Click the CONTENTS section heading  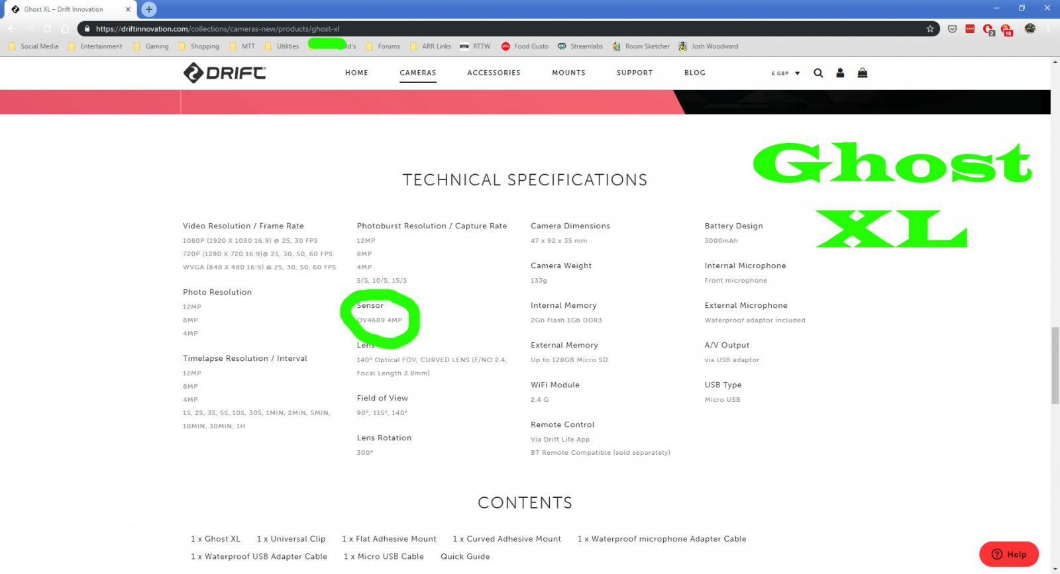(x=525, y=502)
